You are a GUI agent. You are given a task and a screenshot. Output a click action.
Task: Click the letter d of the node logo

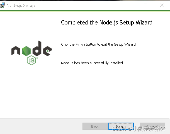click(x=37, y=48)
